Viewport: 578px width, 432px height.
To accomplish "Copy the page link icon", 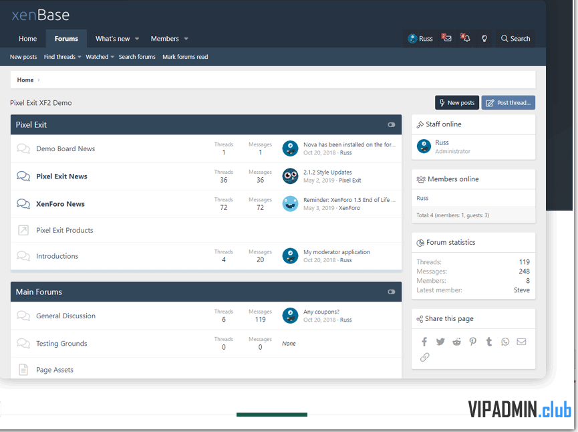I will [x=425, y=357].
